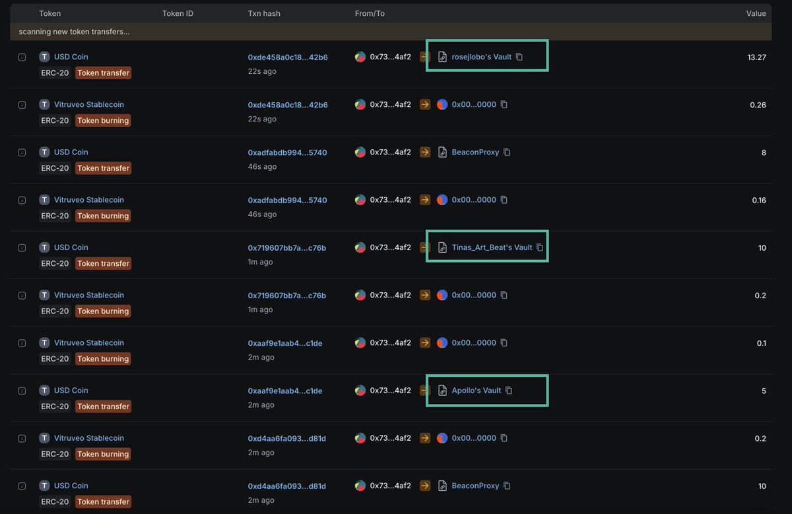Copy 0x00...0000 address in the 0.1 row
The width and height of the screenshot is (792, 514).
tap(504, 342)
